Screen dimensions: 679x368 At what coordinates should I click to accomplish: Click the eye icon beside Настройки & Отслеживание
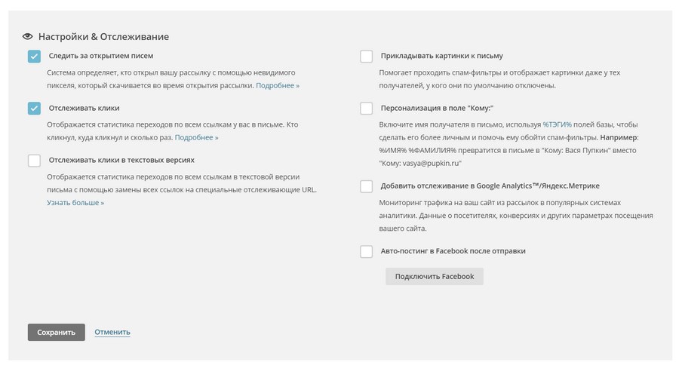pos(28,36)
